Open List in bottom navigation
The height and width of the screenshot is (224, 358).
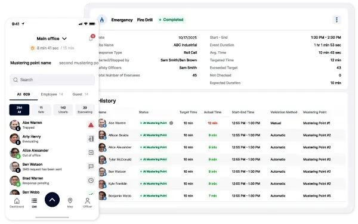coord(34,203)
